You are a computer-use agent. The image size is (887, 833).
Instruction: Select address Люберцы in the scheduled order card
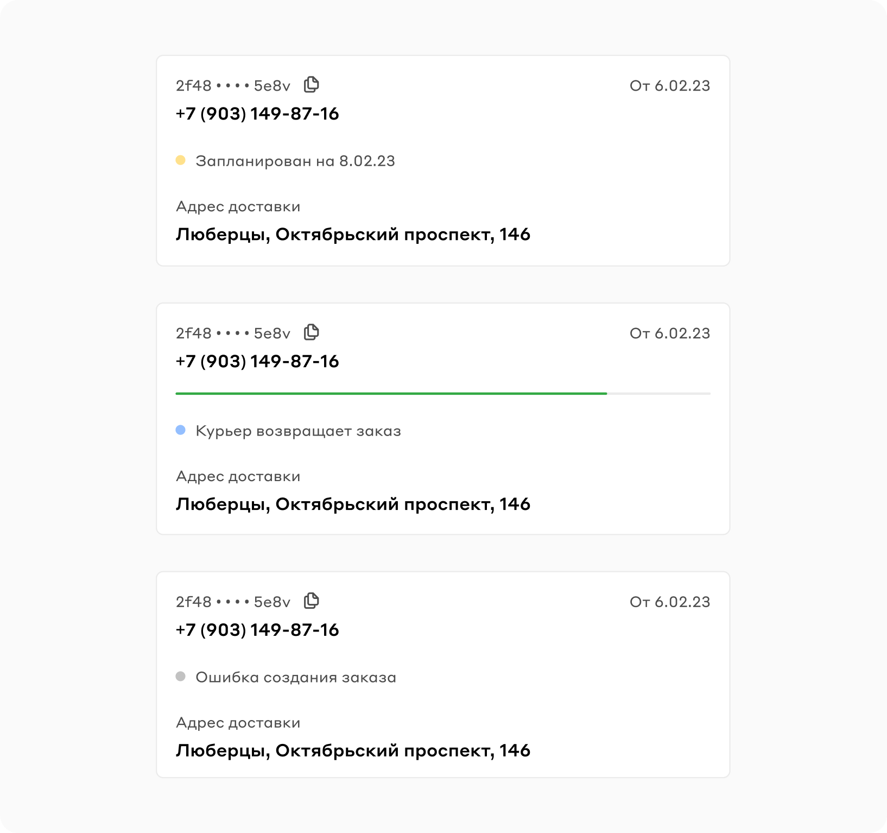coord(353,235)
